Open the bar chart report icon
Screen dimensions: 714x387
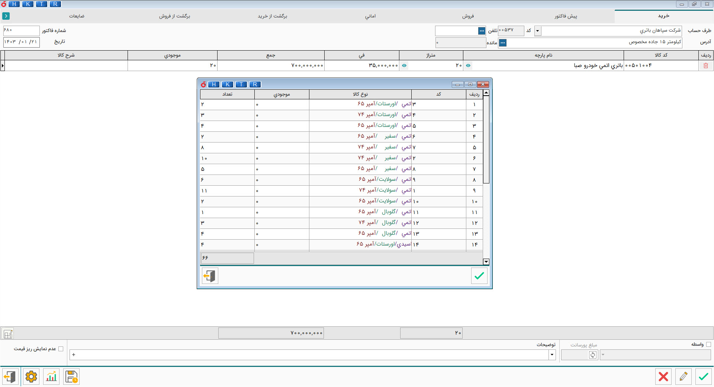[51, 377]
